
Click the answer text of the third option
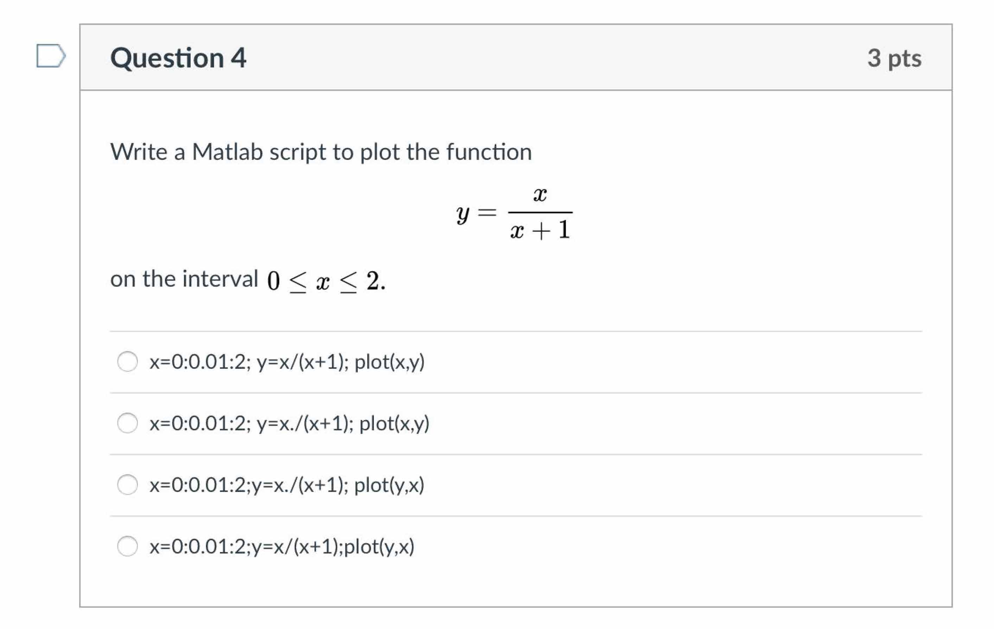coord(287,485)
